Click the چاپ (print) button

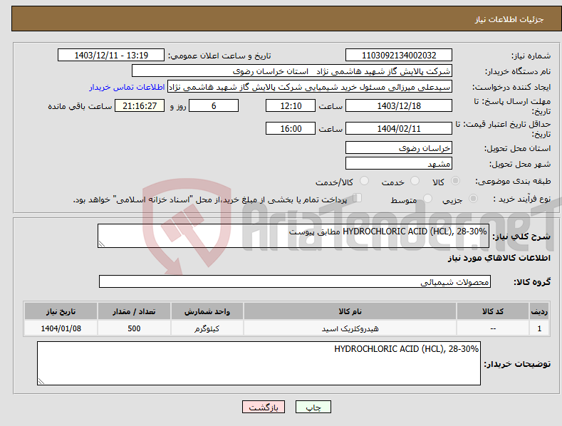[313, 407]
